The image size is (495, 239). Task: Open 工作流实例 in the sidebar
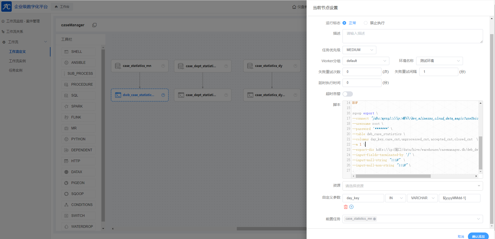(17, 61)
